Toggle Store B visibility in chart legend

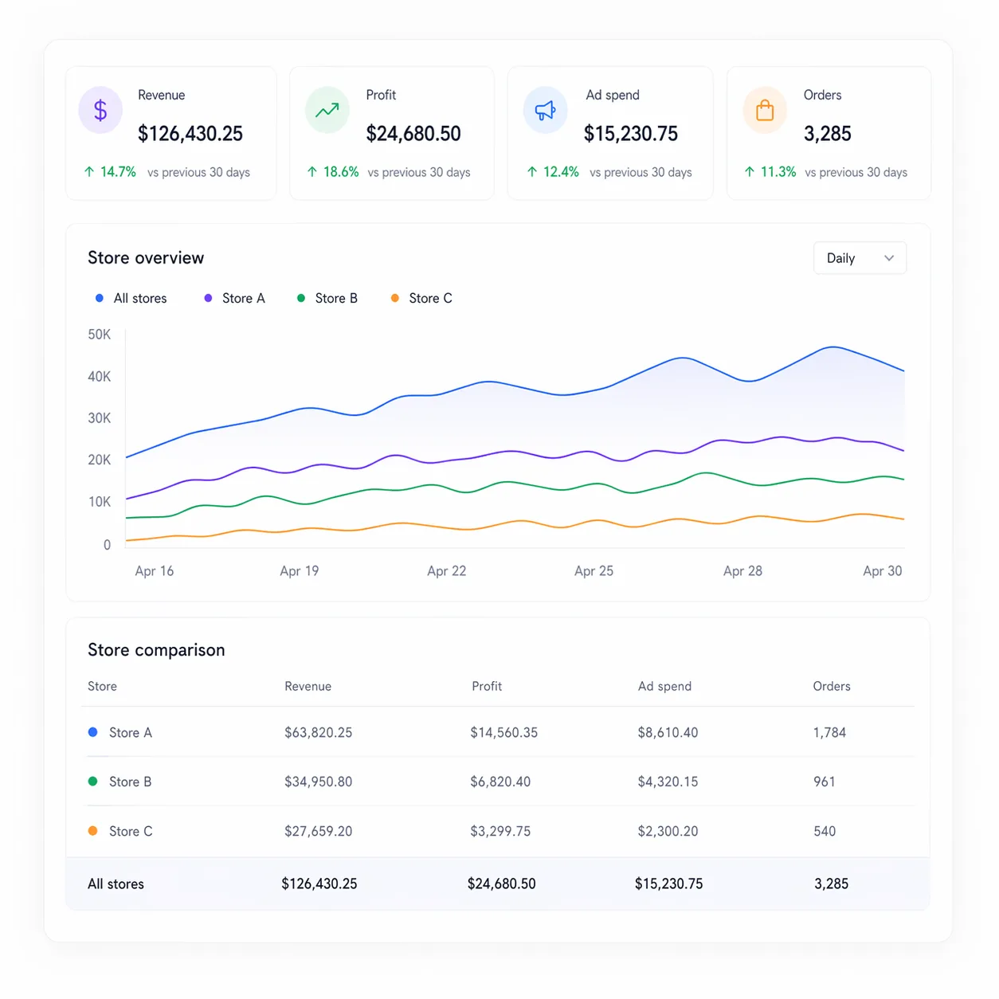pyautogui.click(x=327, y=298)
